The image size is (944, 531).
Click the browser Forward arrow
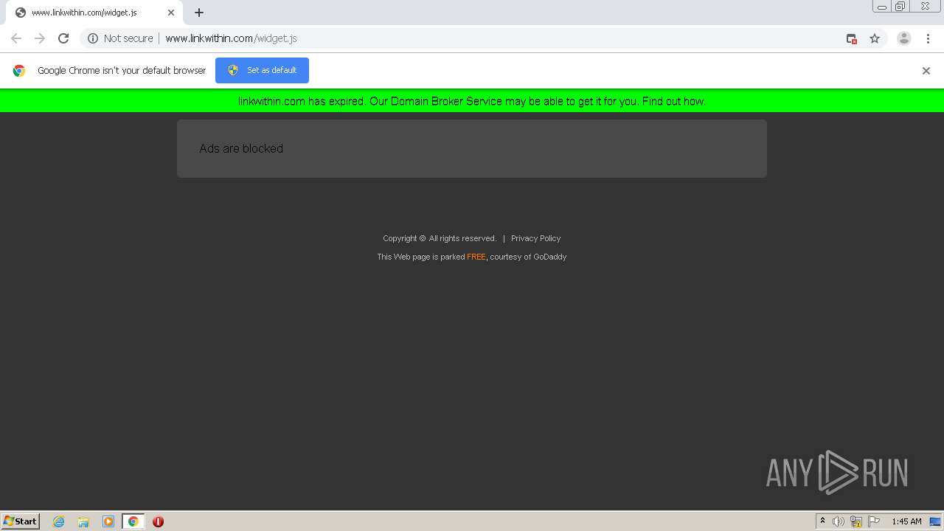(40, 38)
